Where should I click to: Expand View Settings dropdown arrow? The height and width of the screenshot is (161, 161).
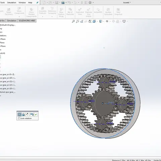click(127, 21)
